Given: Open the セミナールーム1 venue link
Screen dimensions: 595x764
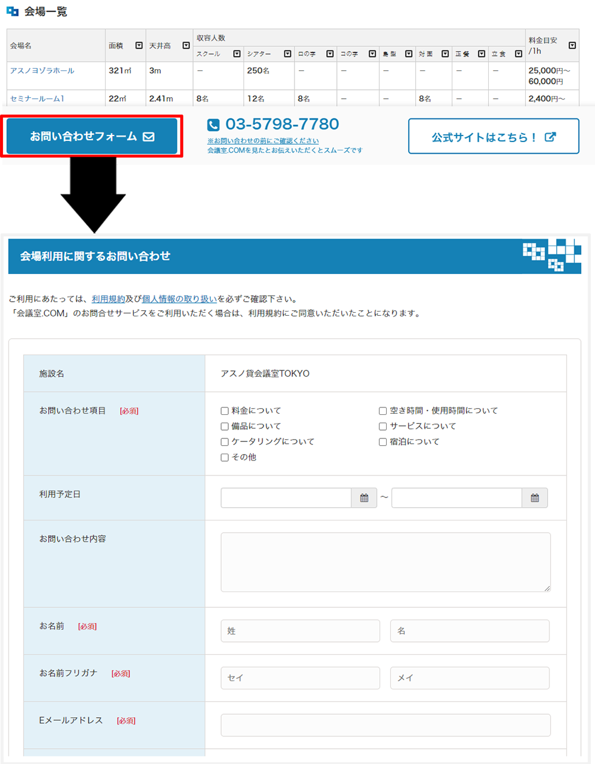Looking at the screenshot, I should coord(37,98).
